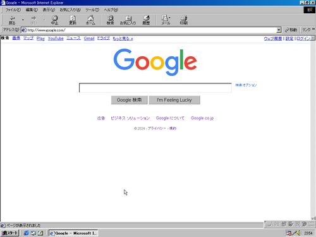Click the Print (印刷) toolbar icon

[184, 20]
